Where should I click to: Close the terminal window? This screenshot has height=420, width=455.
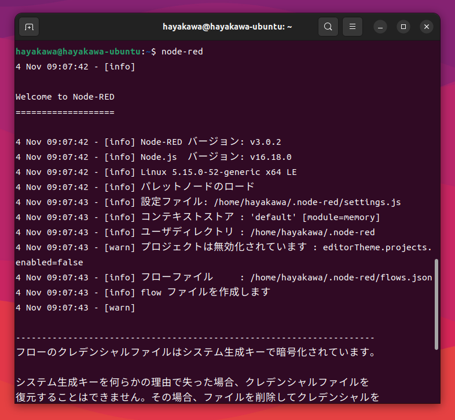pos(426,27)
